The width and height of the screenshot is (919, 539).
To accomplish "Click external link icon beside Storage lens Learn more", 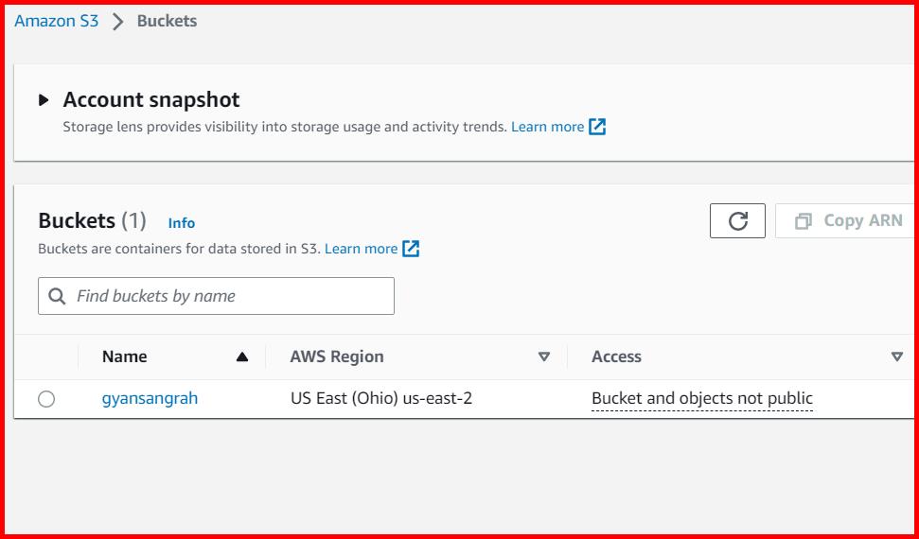I will (596, 127).
